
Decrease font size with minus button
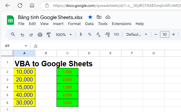coord(156,34)
